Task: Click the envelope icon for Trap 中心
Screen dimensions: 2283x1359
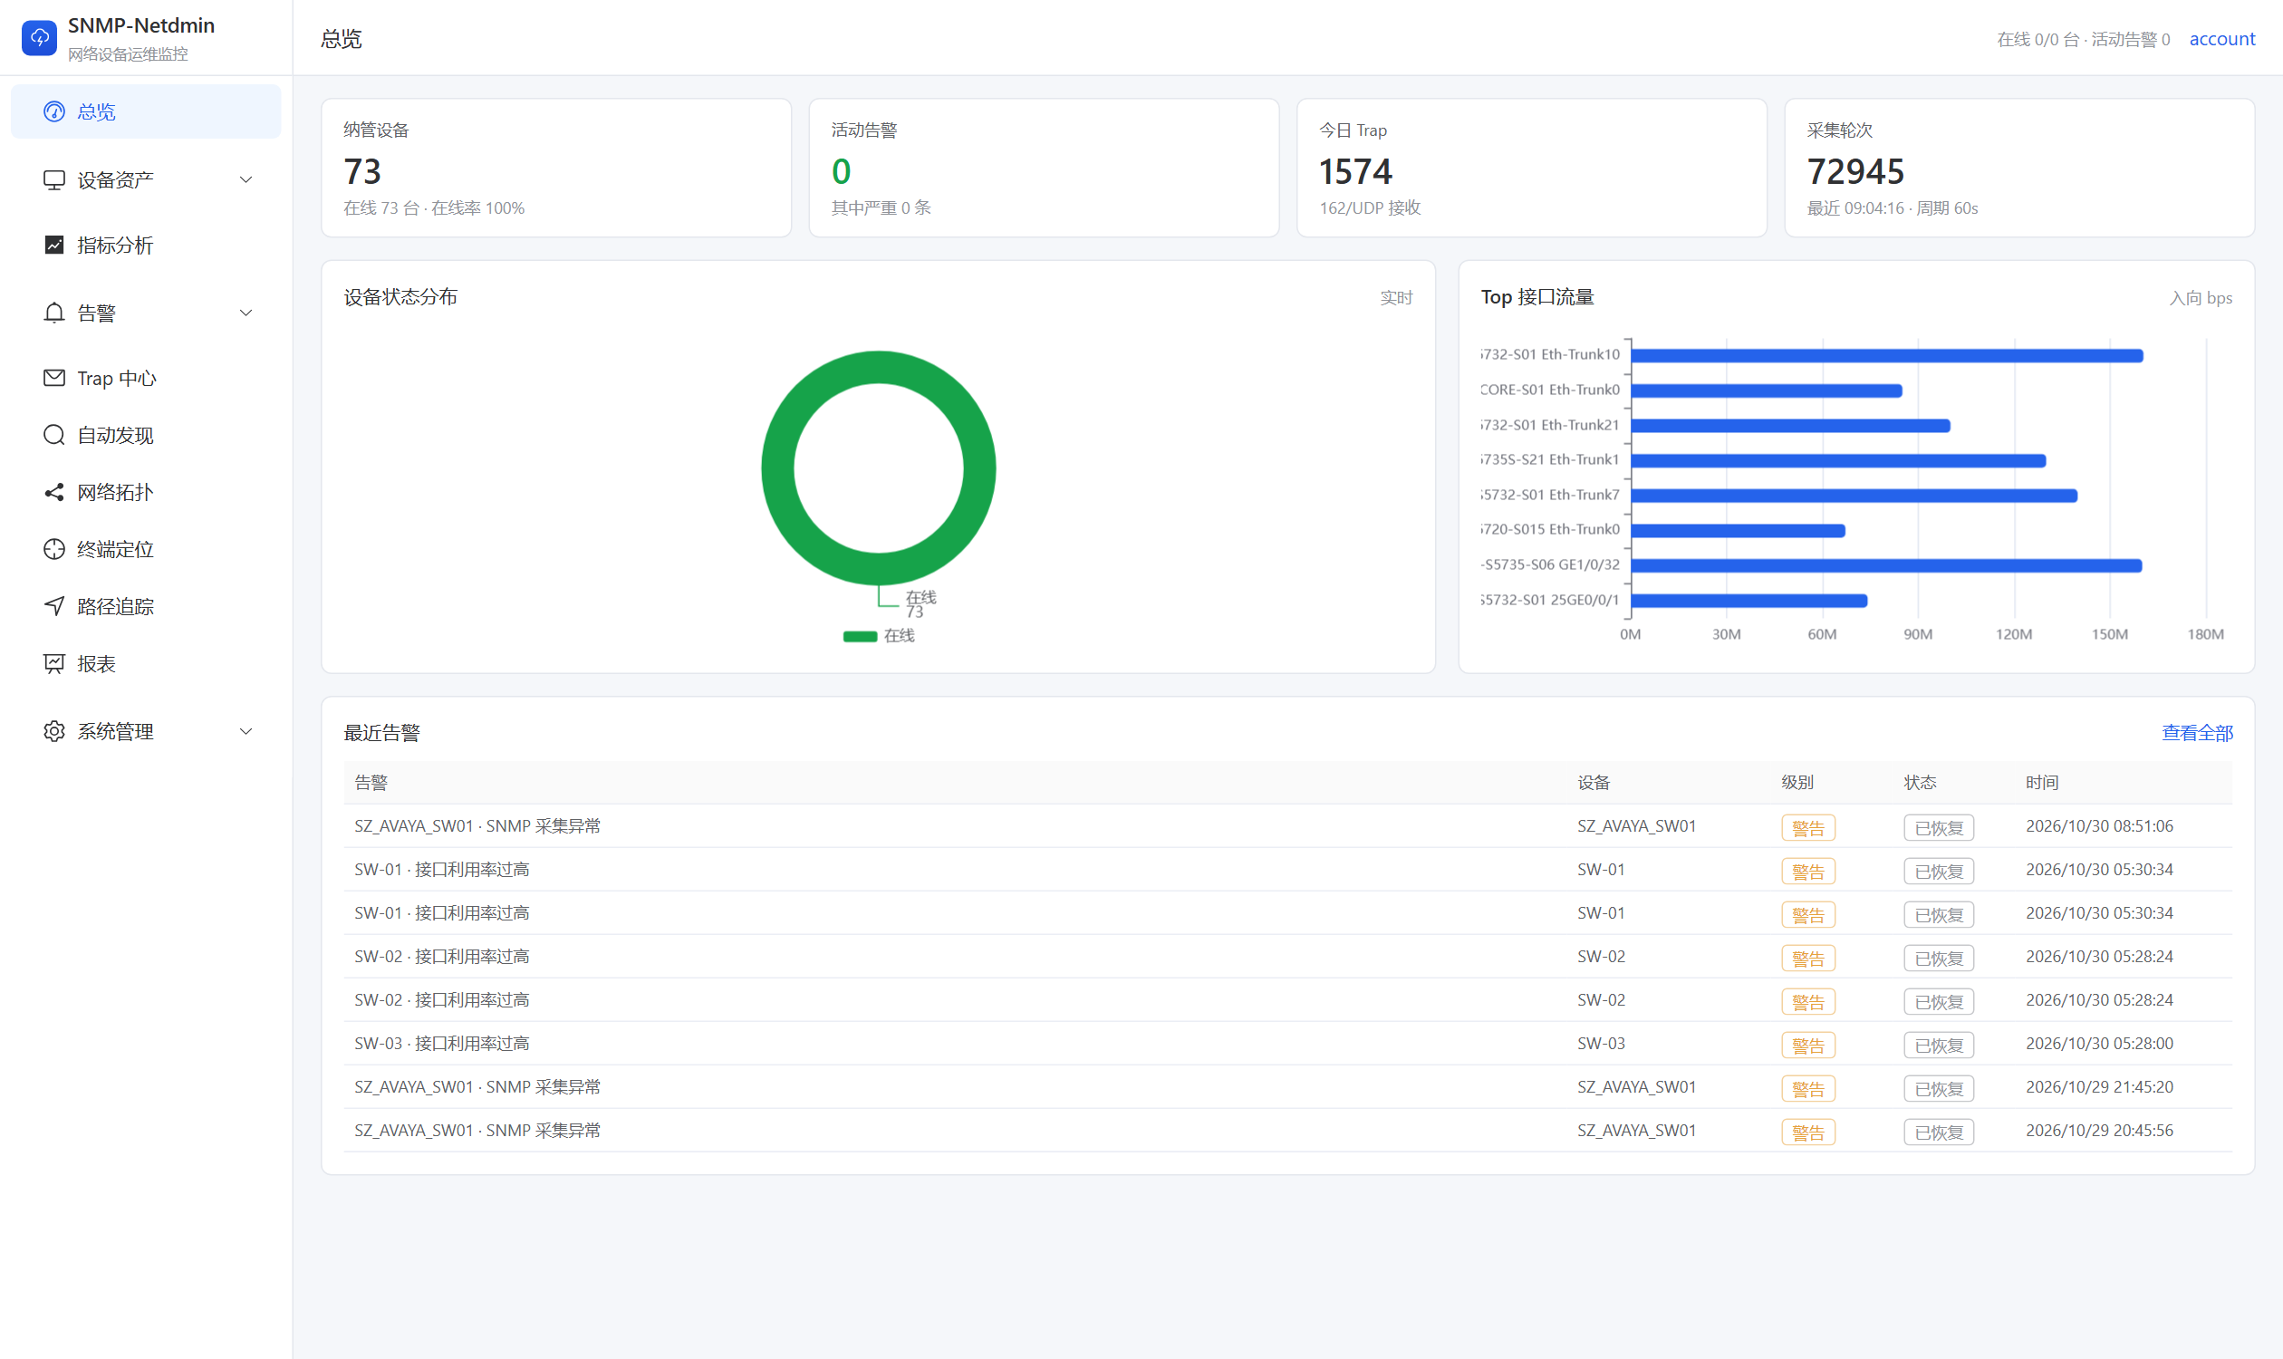Action: [54, 377]
